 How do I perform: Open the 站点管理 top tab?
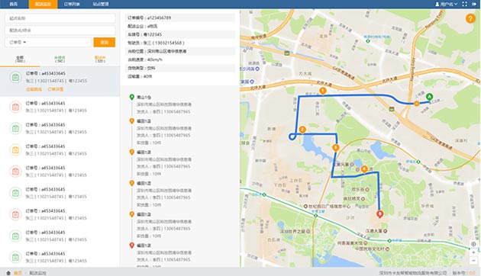click(x=101, y=4)
